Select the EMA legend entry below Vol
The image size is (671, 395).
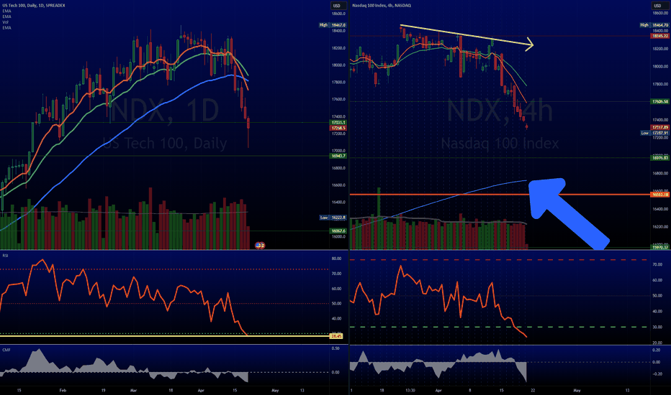click(7, 28)
